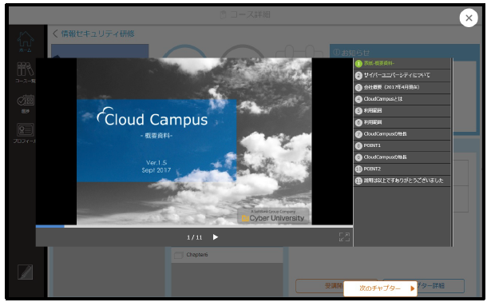Select the Chapter6 row in the background
Viewport: 491px width, 306px height.
[x=227, y=255]
